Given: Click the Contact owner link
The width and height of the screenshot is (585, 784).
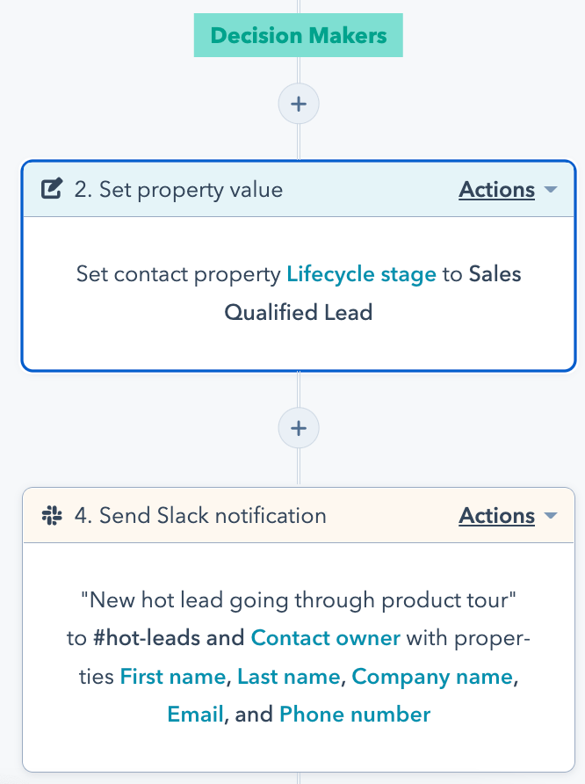Looking at the screenshot, I should coord(325,638).
